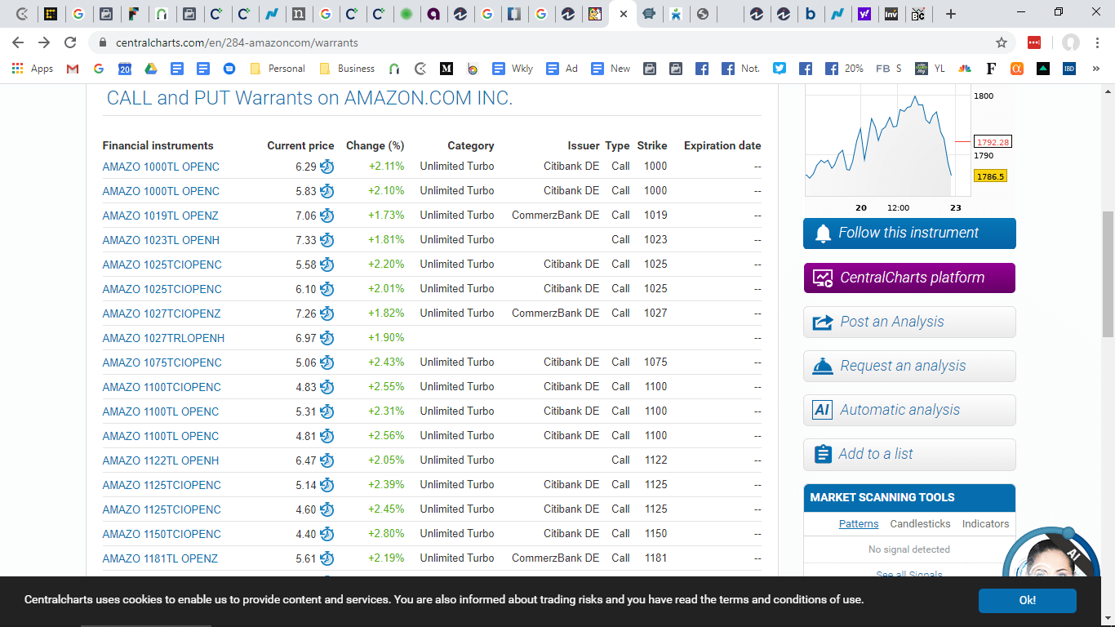Reload the CentralCharts warrants page

tap(70, 42)
